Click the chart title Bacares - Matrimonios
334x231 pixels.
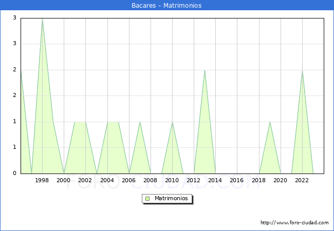pos(166,5)
